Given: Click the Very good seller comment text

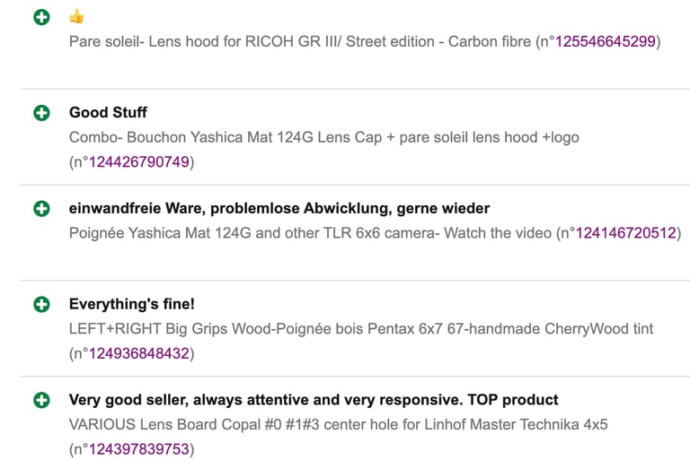Looking at the screenshot, I should coord(314,400).
